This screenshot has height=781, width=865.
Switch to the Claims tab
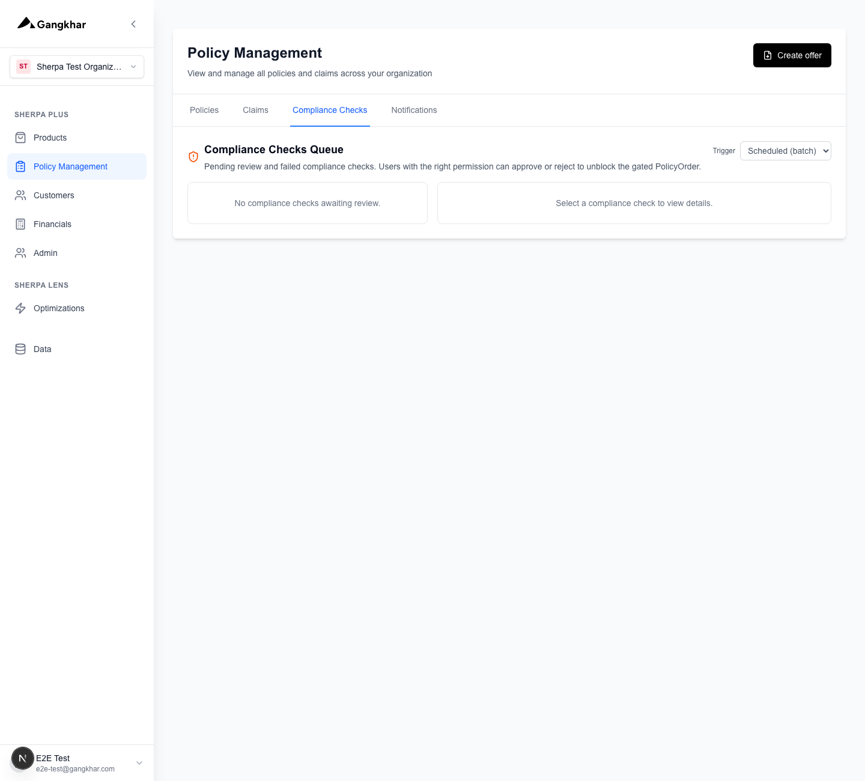tap(255, 110)
